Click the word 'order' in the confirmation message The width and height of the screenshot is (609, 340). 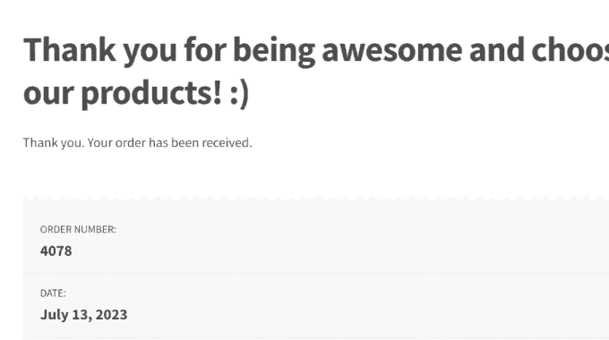click(131, 143)
